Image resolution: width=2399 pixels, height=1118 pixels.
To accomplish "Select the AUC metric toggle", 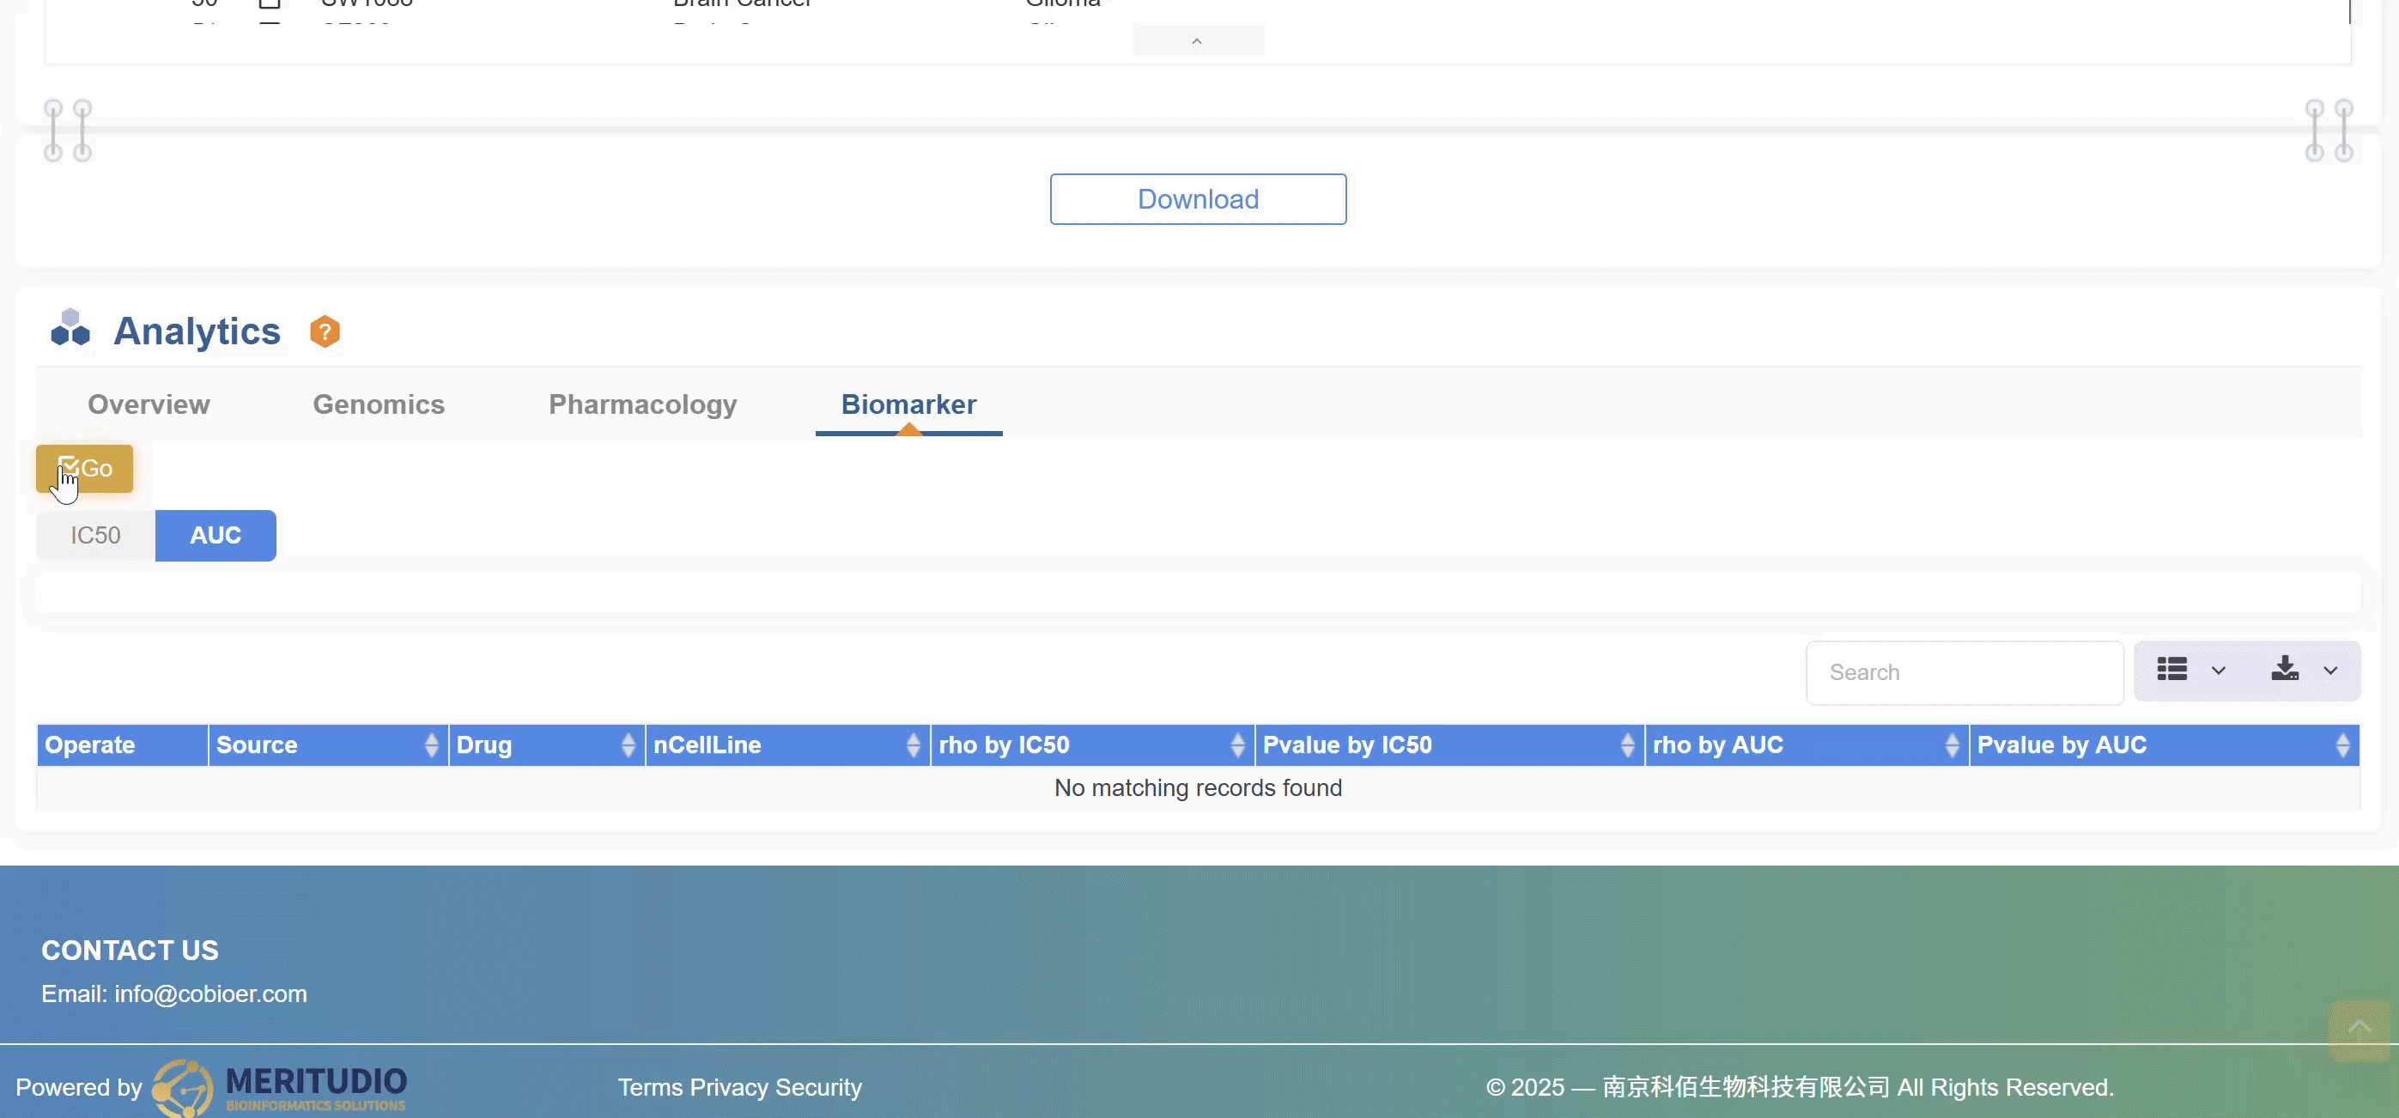I will click(216, 536).
